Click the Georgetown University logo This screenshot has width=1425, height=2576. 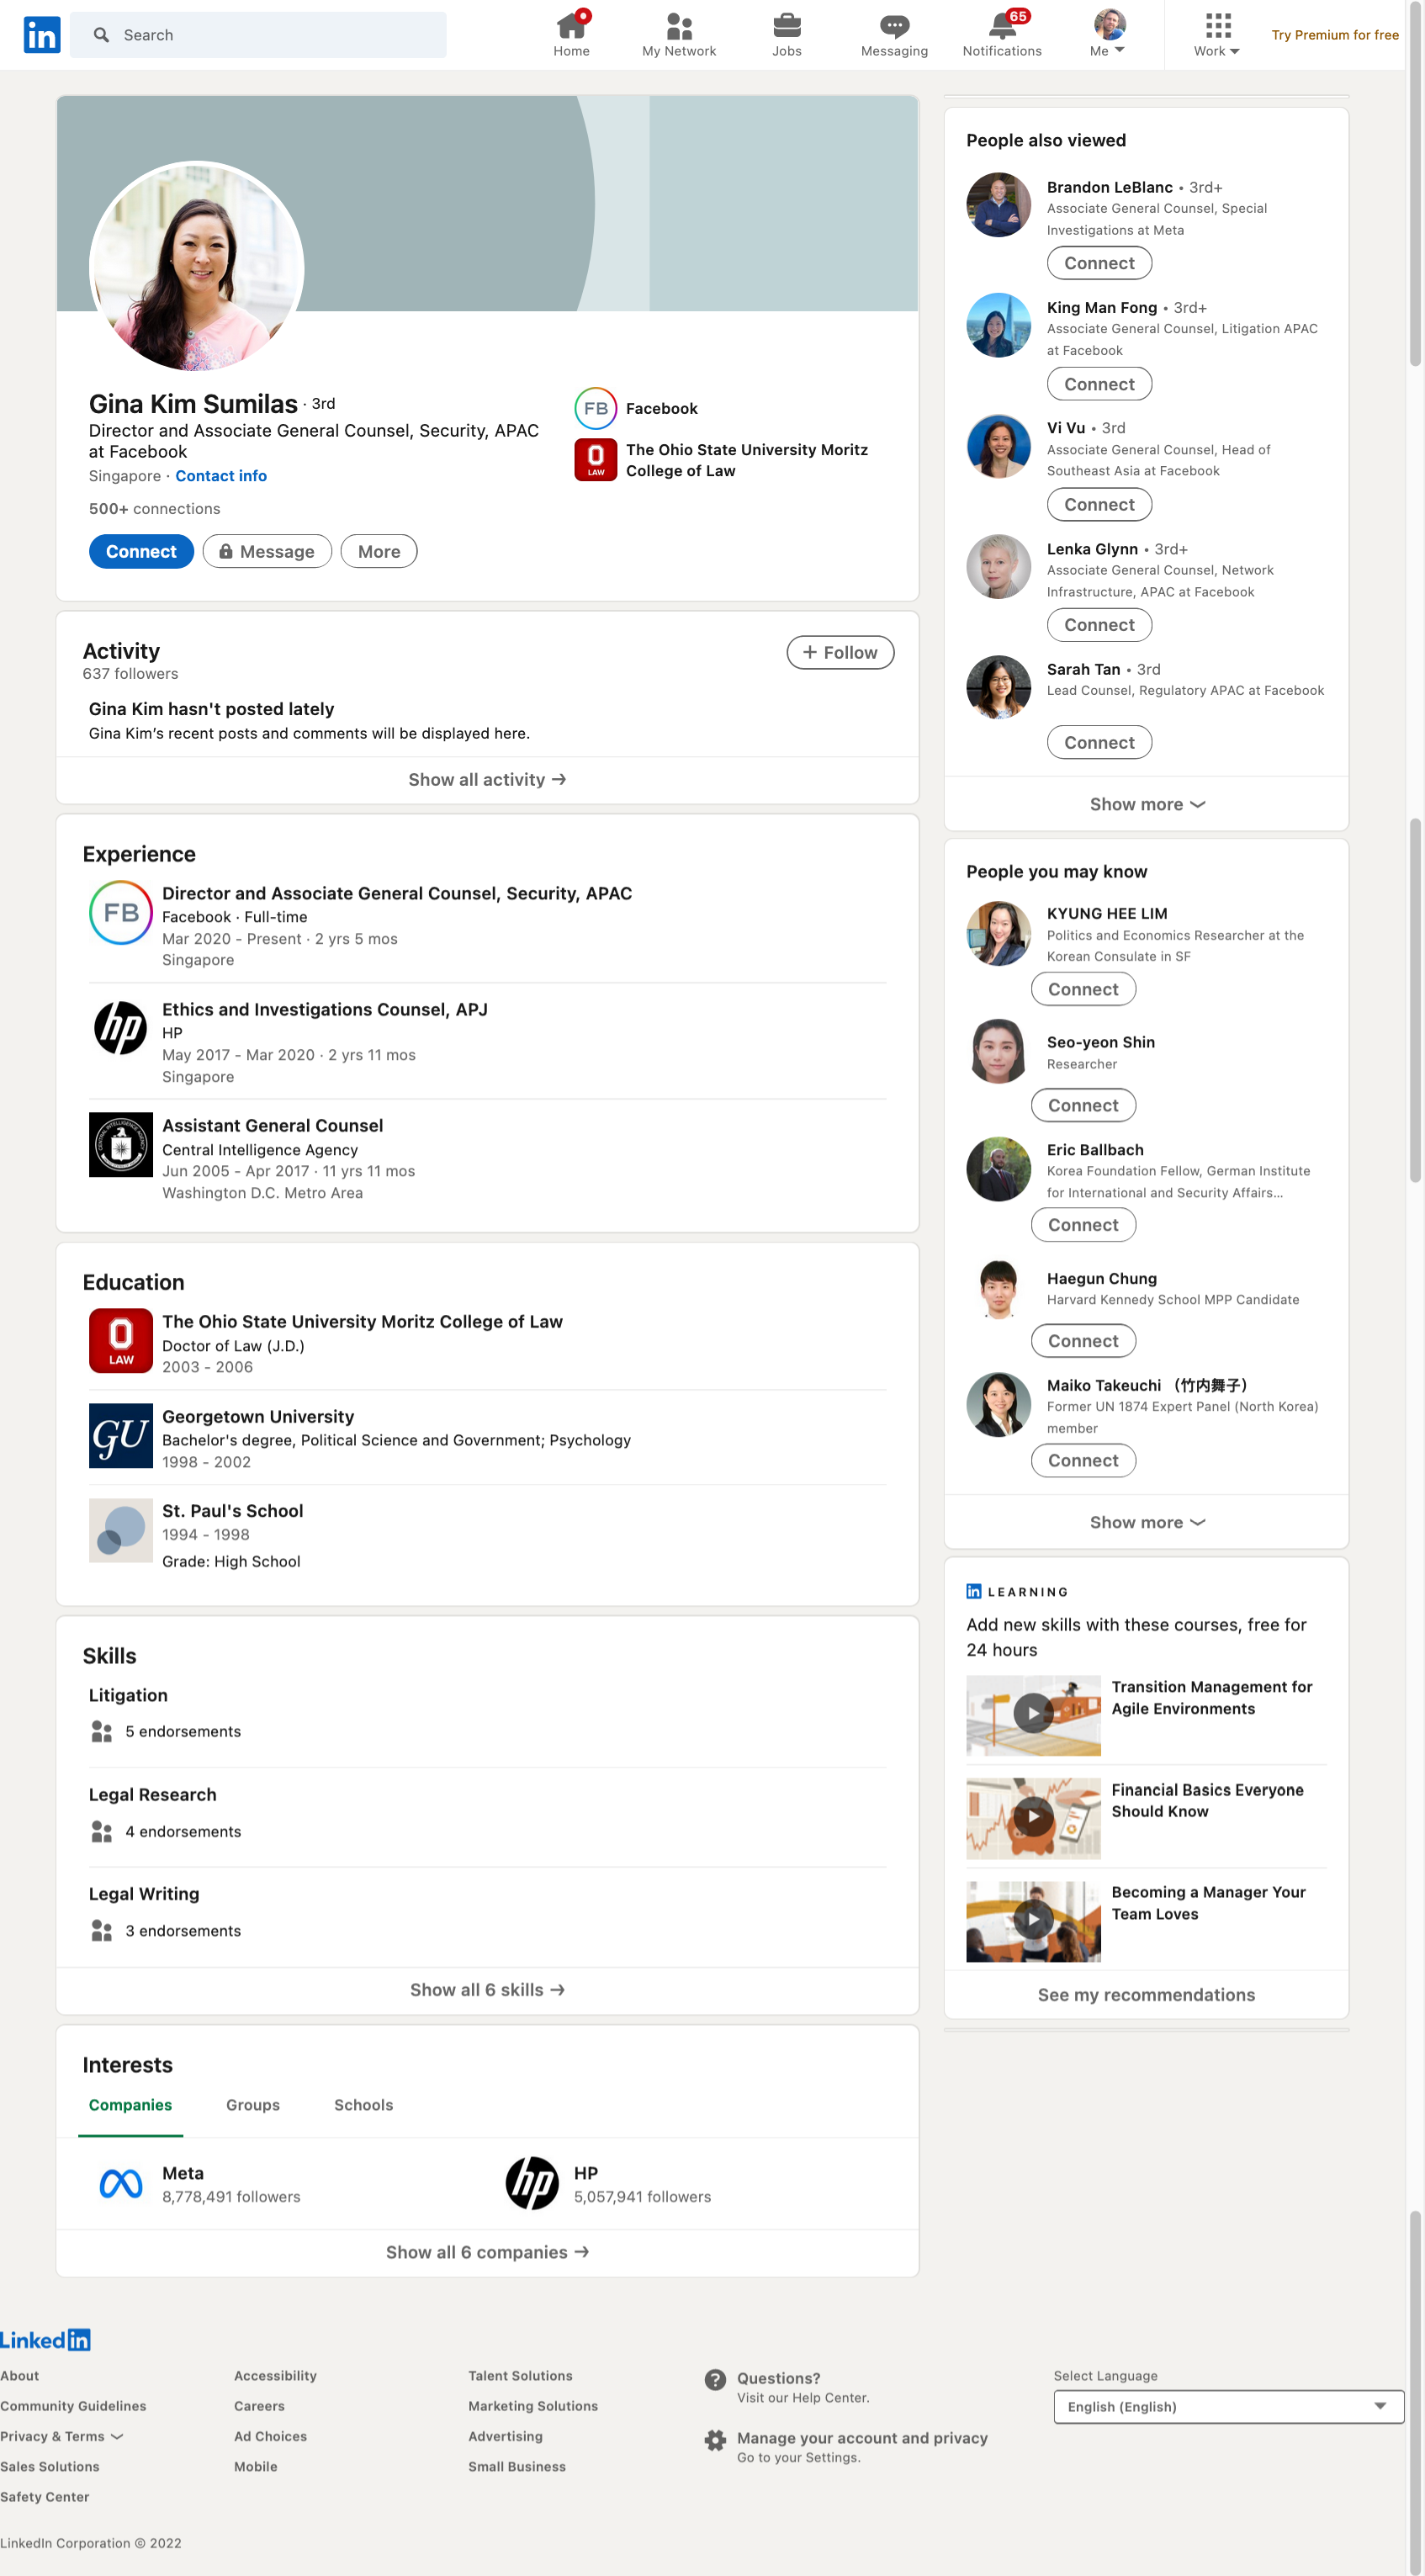click(x=121, y=1435)
